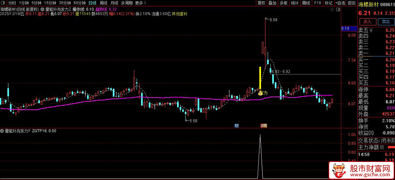The image size is (395, 180).
Task: Click the 买入 buy button
Action: coord(368,22)
